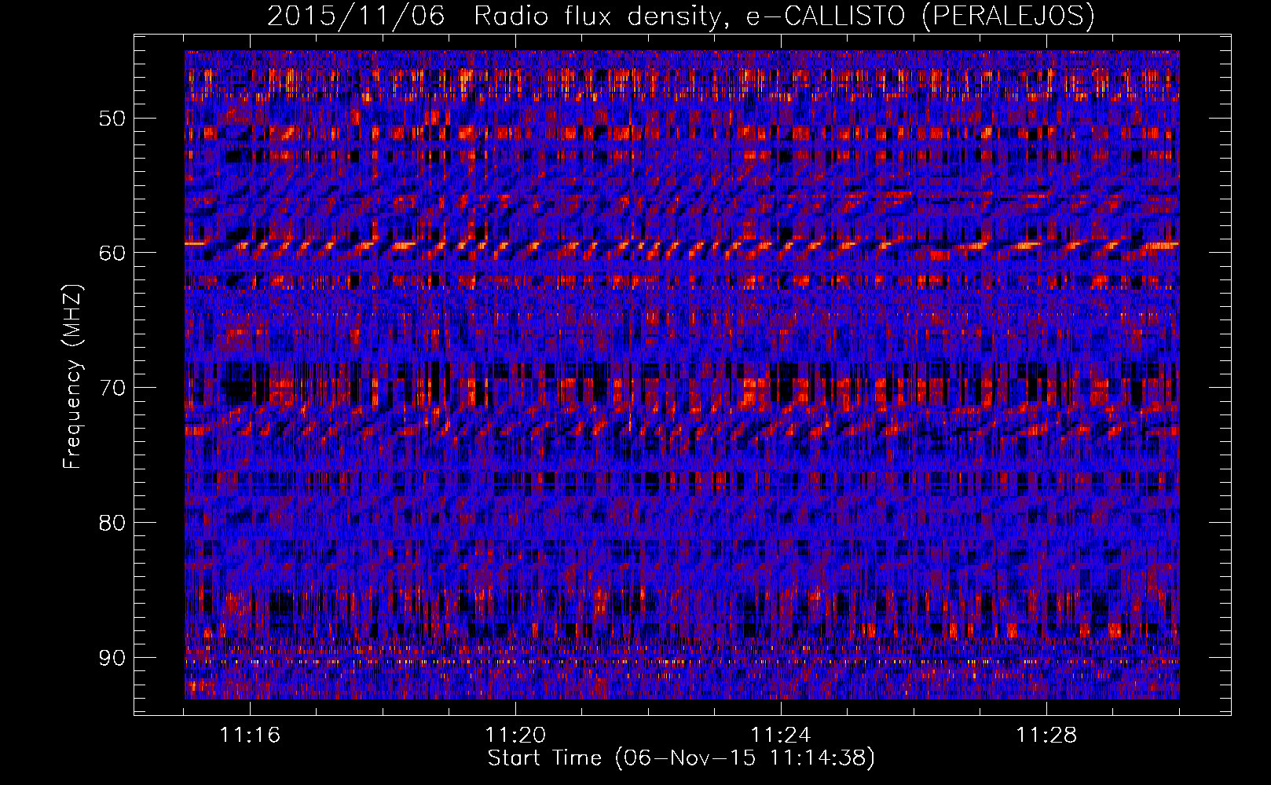Click the 70 MHz frequency tick label
The height and width of the screenshot is (785, 1271).
[x=112, y=388]
